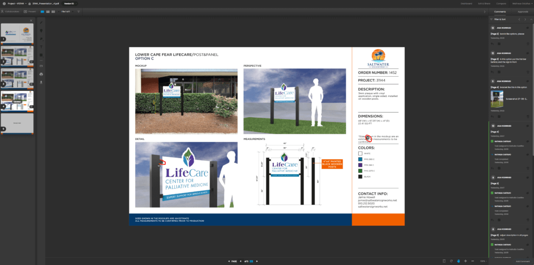534x265 pixels.
Task: Assign task icon on comment 12
Action: [x=499, y=72]
